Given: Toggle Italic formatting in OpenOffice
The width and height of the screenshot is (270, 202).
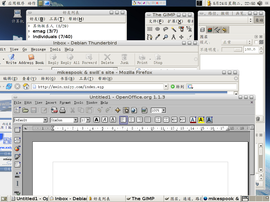Looking at the screenshot, I should coord(105,120).
